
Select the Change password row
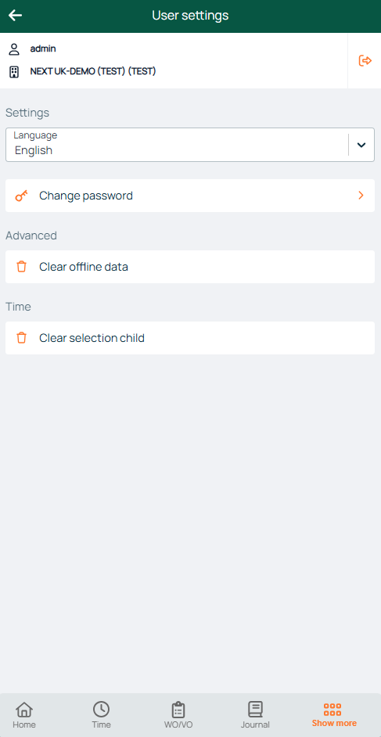click(x=190, y=196)
